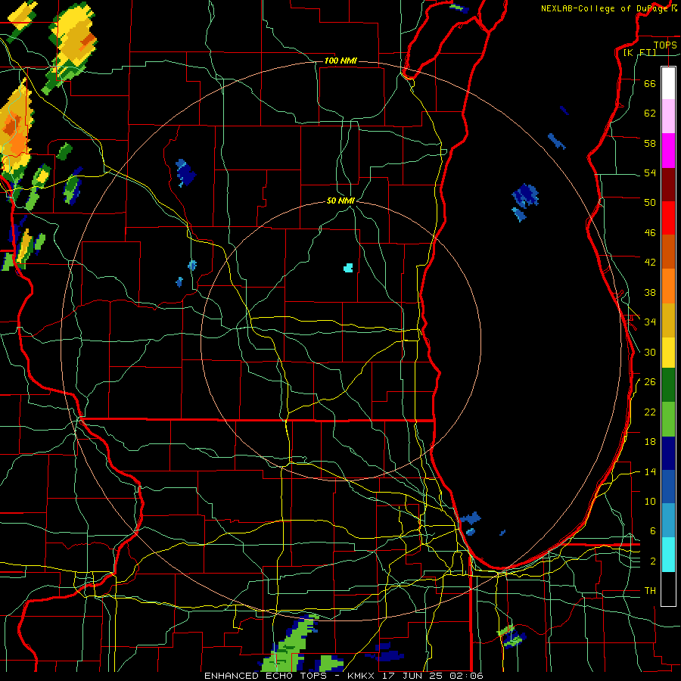The width and height of the screenshot is (681, 681).
Task: Click the '50 NMI' range ring label
Action: pos(340,201)
